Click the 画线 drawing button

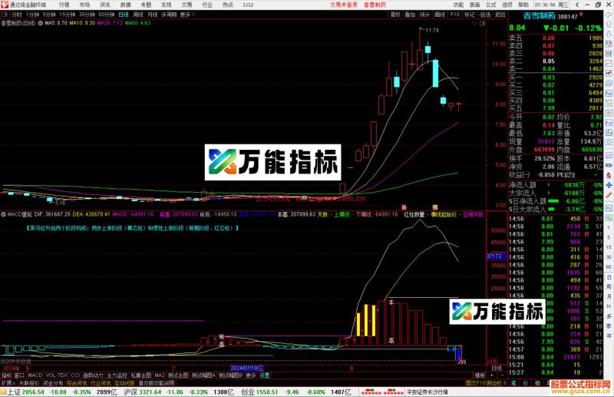440,15
